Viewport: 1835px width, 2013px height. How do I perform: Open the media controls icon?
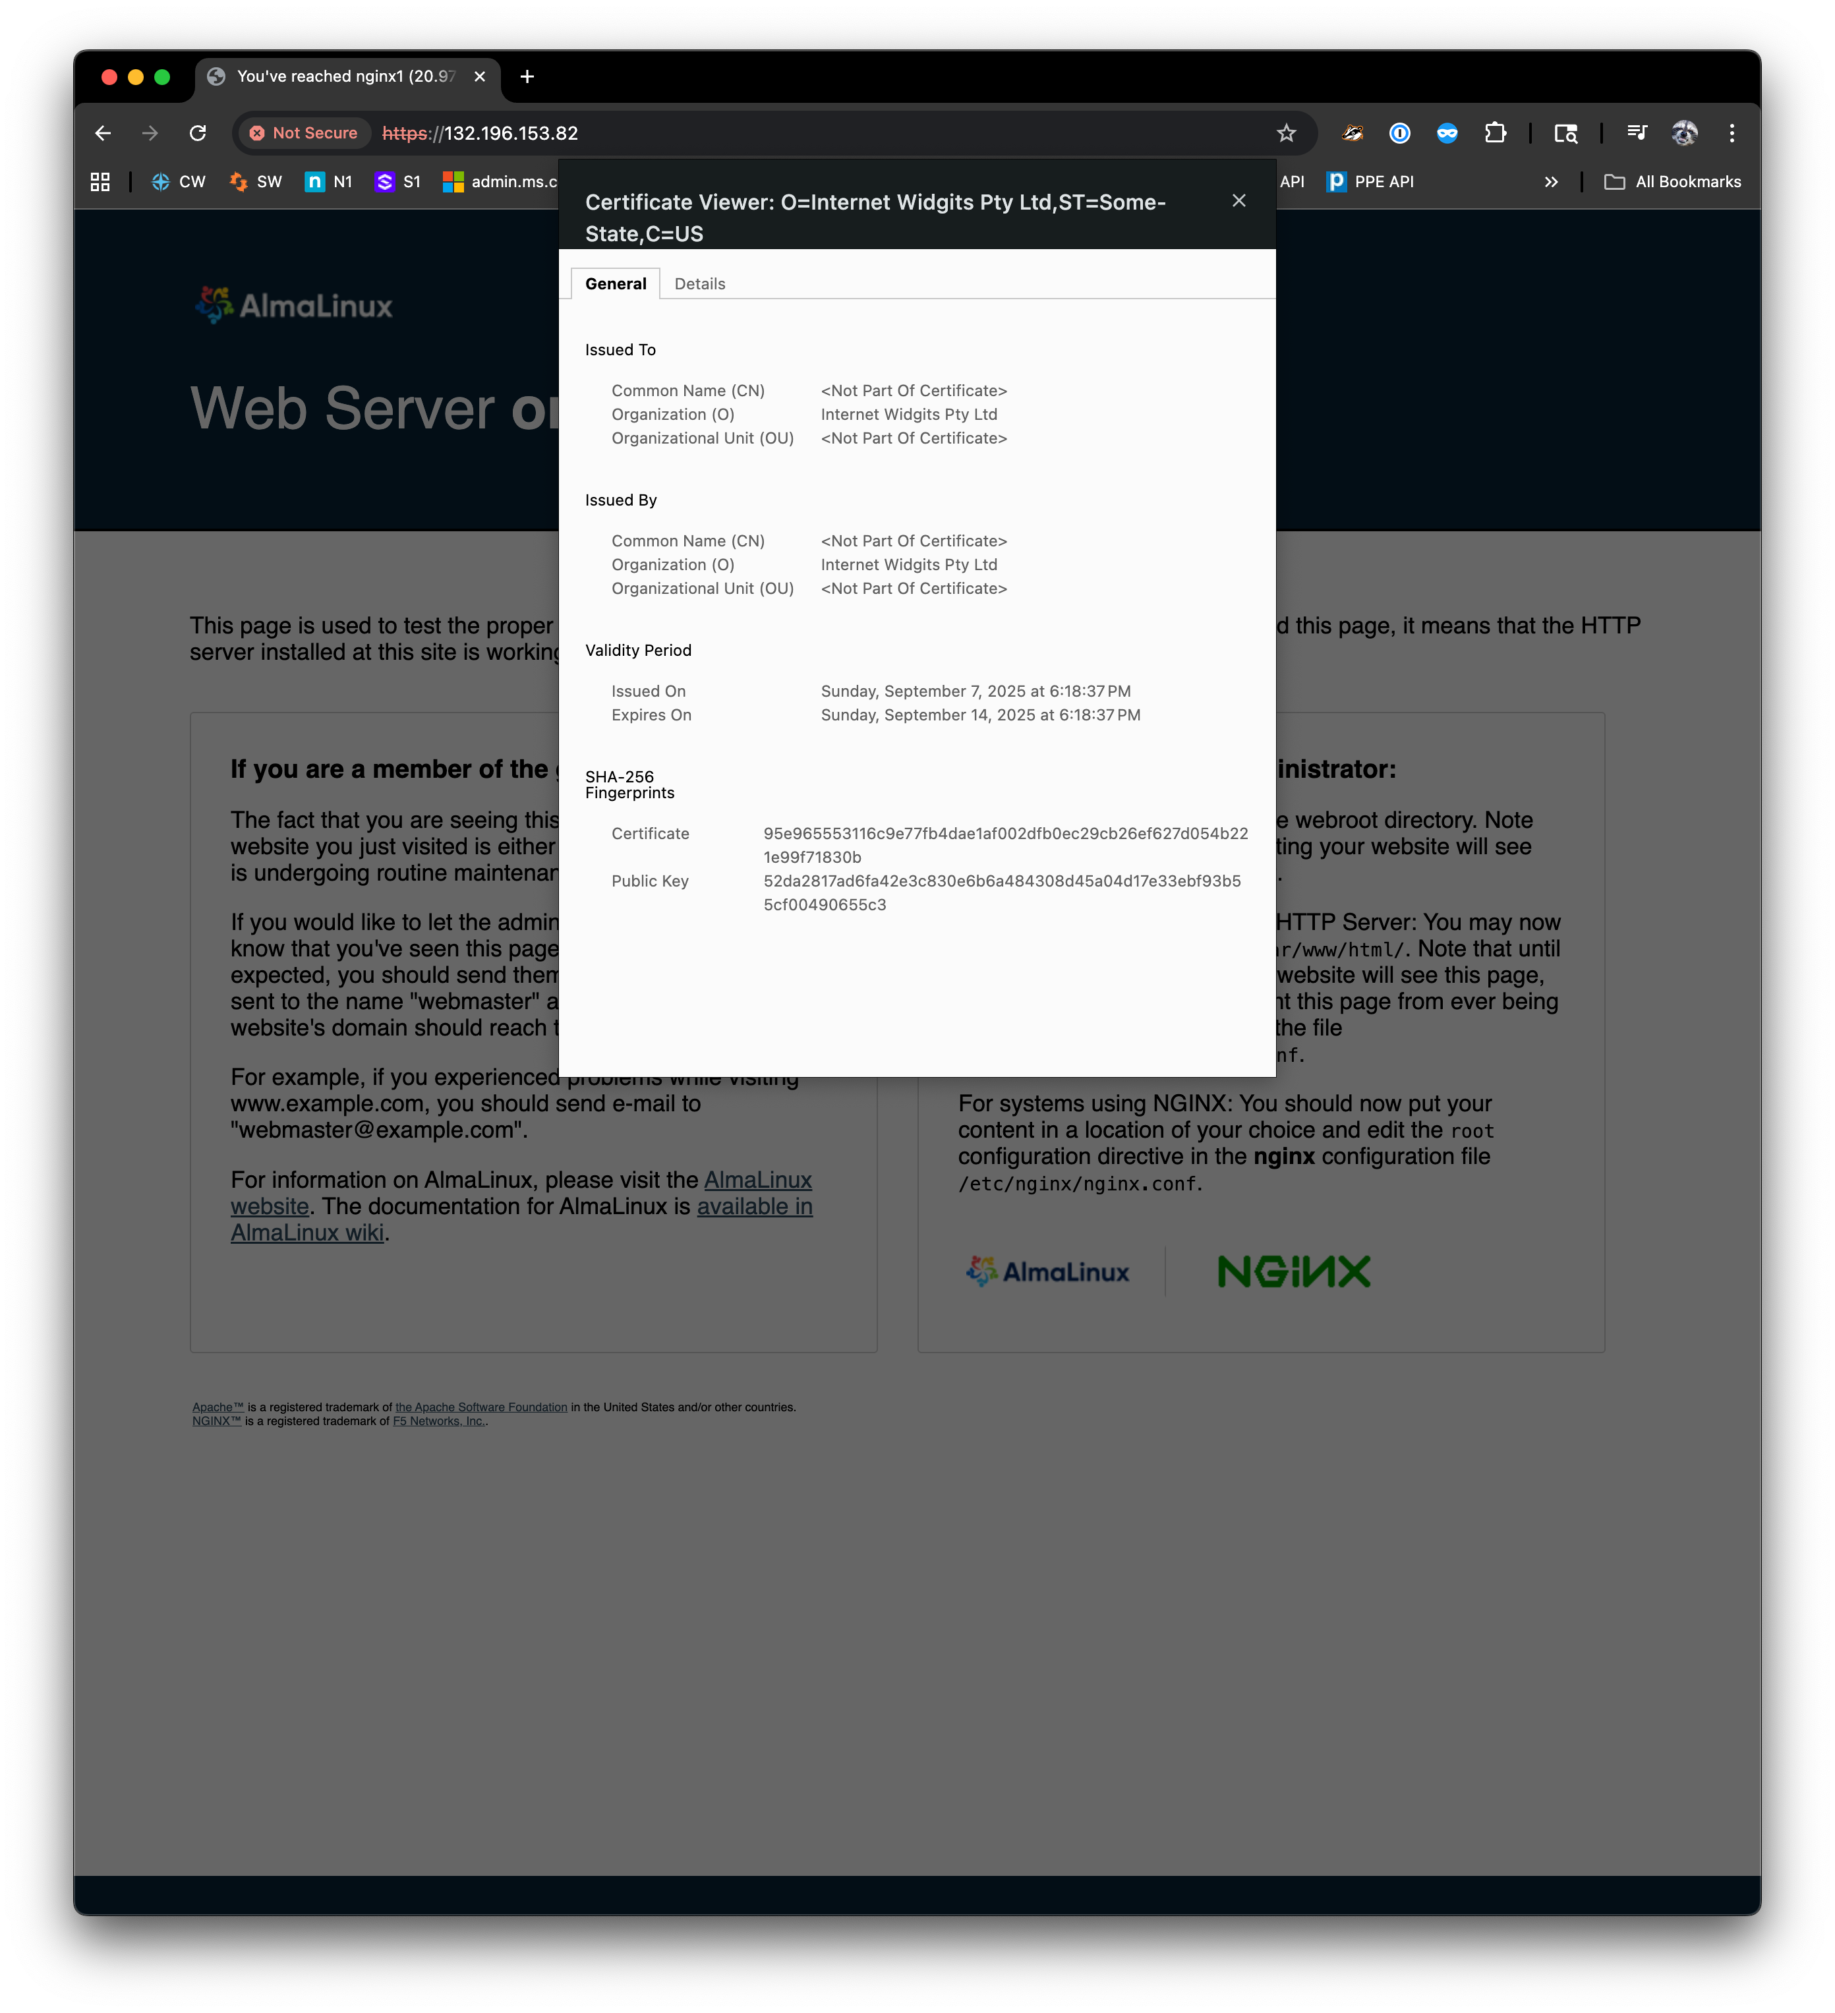tap(1637, 132)
